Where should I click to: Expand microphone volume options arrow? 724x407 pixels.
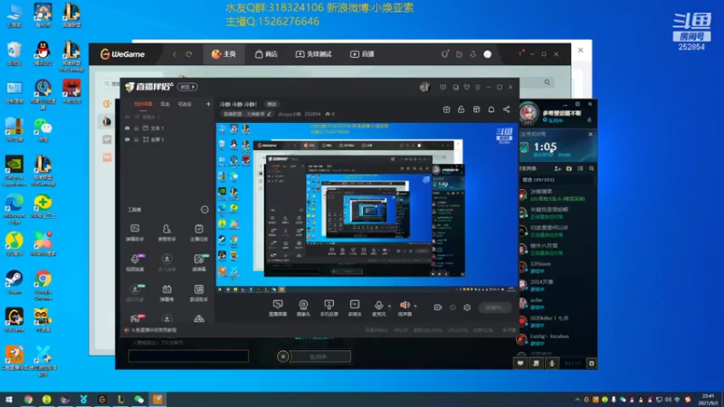pyautogui.click(x=389, y=306)
